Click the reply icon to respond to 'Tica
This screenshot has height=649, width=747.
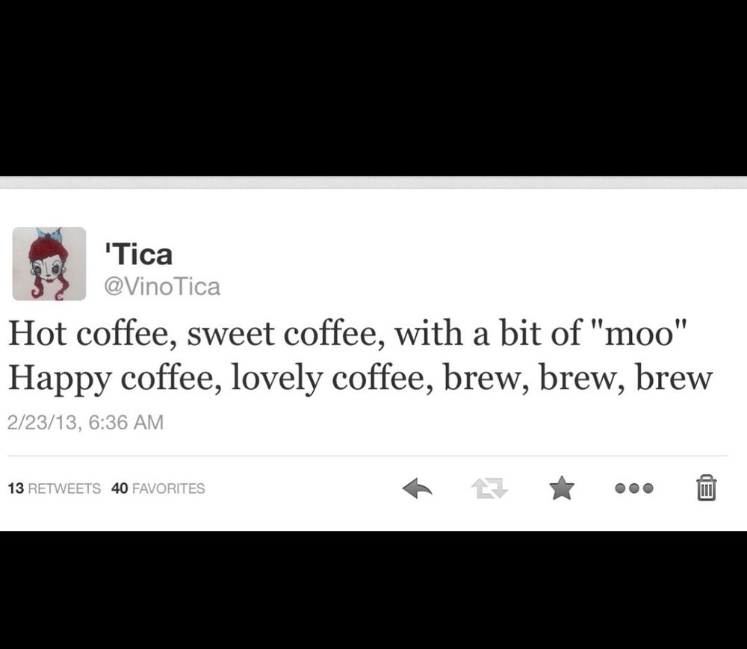[x=418, y=488]
